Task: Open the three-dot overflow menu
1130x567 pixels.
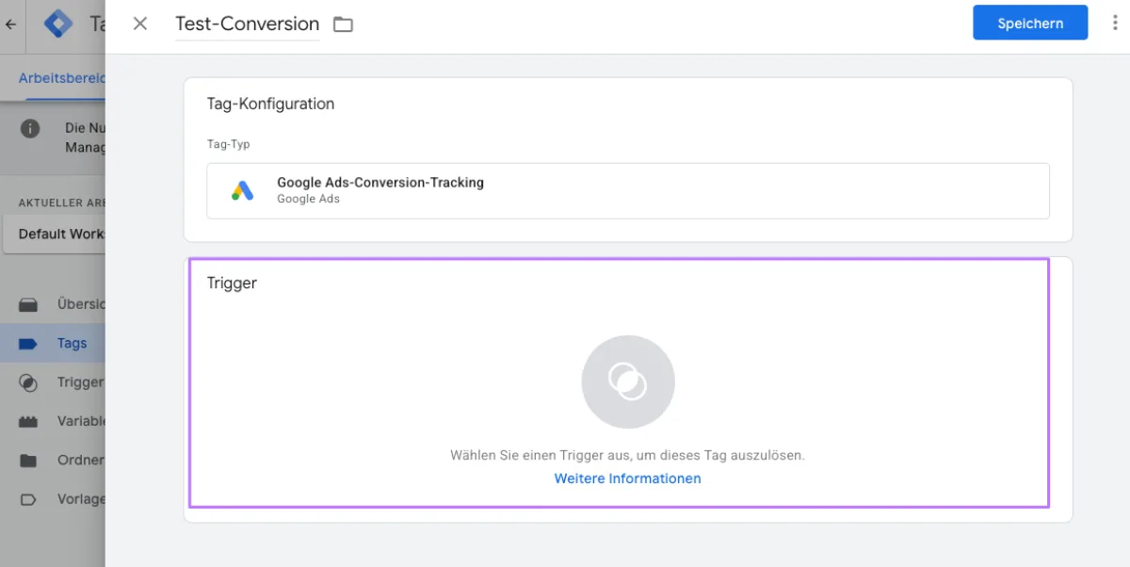Action: [1114, 23]
